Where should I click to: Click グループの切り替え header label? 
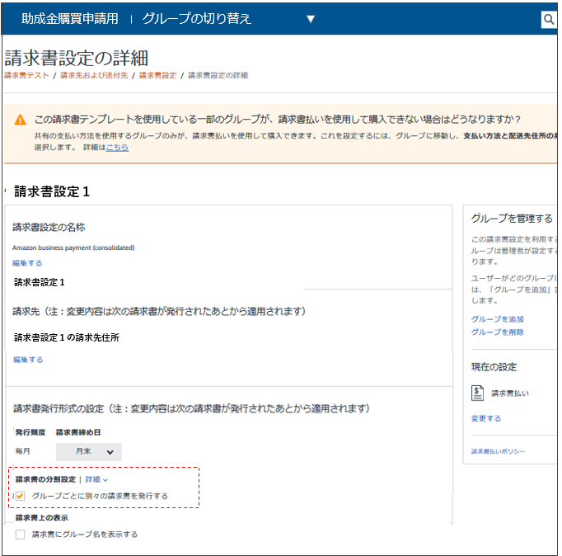tap(197, 19)
